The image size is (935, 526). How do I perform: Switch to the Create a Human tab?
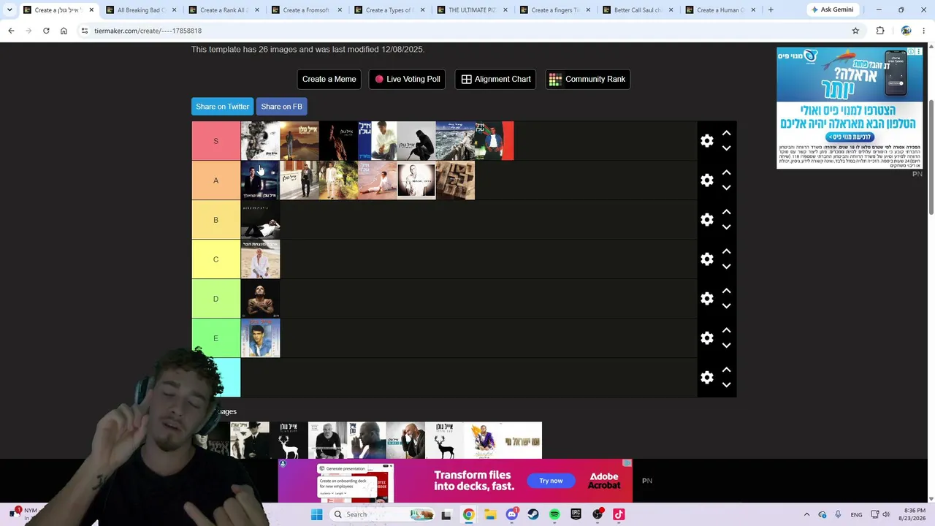pyautogui.click(x=720, y=10)
